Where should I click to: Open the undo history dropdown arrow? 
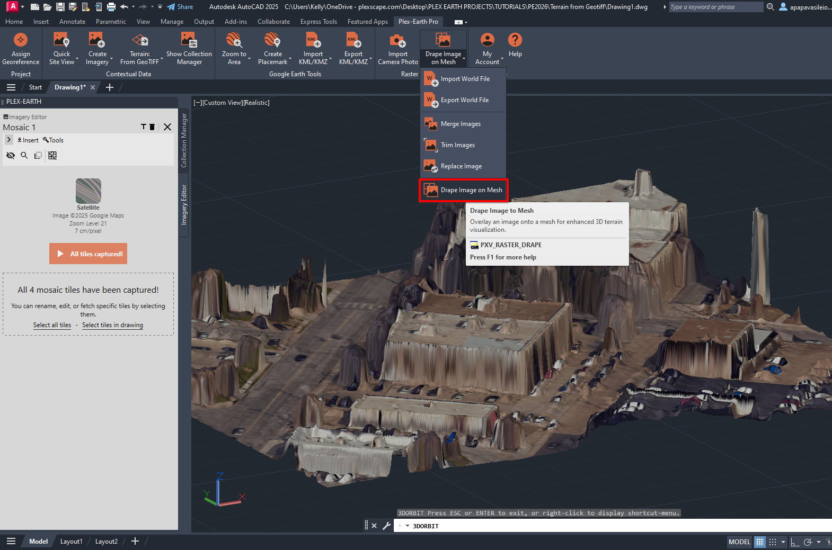pyautogui.click(x=133, y=7)
